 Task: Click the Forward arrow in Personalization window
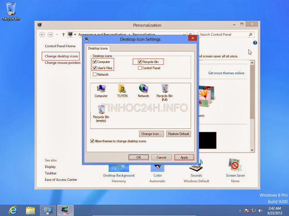[x=50, y=35]
